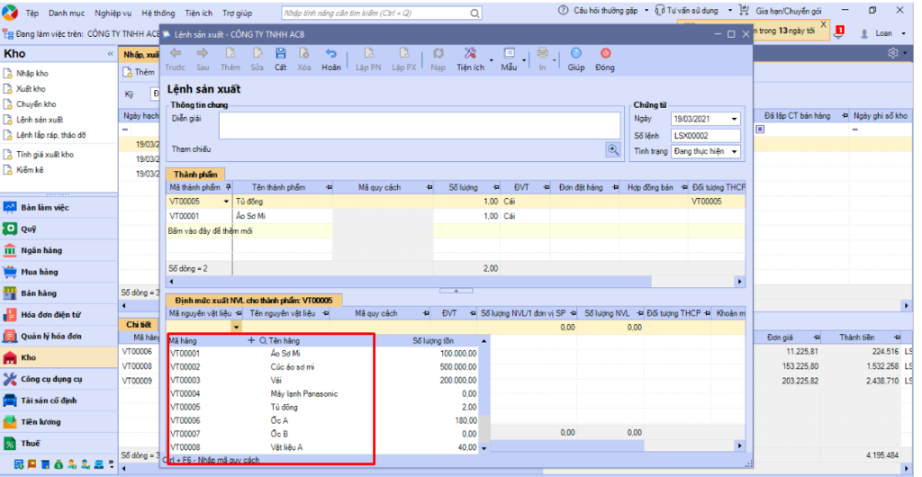Click the Tham chiếu magnifier icon
922x477 pixels.
(613, 149)
